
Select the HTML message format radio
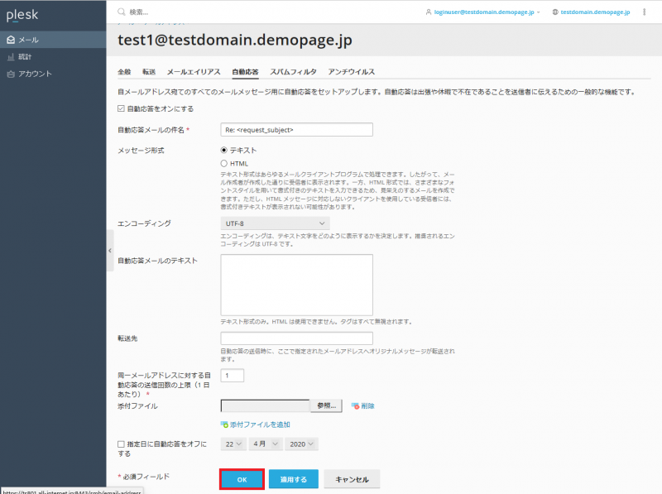[x=224, y=164]
